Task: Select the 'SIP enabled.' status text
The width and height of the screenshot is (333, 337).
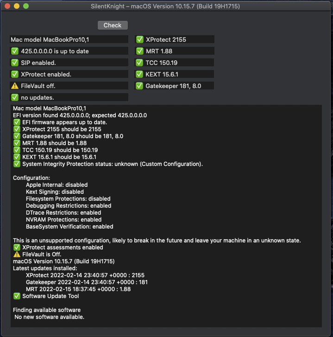Action: [38, 63]
